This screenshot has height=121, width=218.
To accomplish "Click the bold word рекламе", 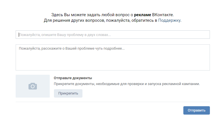I will (143, 14).
